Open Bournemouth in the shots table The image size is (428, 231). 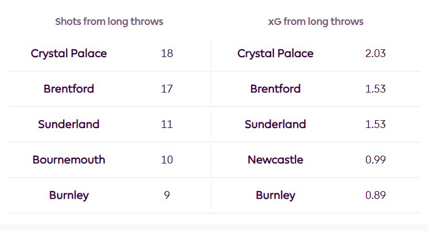tap(69, 160)
